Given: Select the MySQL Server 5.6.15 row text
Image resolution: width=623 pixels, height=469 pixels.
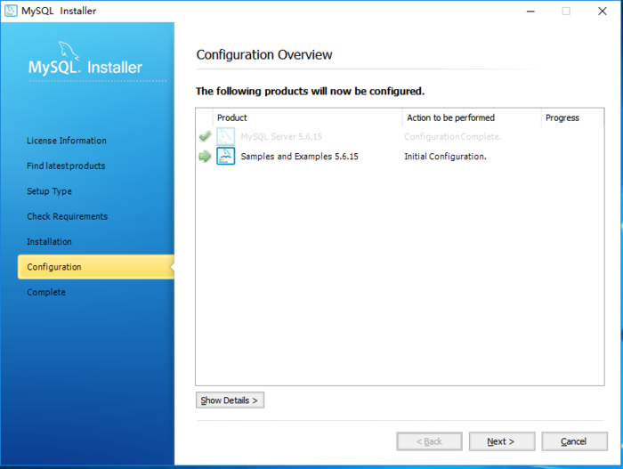Looking at the screenshot, I should click(281, 137).
